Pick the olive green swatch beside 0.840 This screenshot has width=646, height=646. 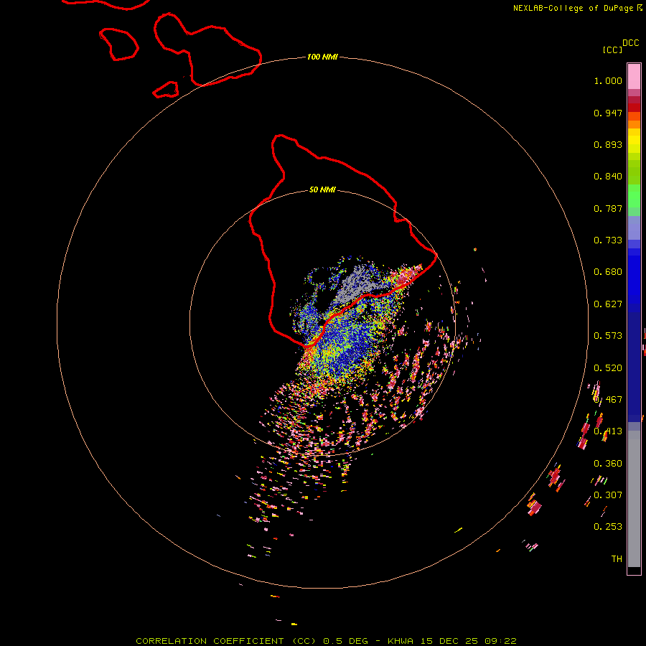pyautogui.click(x=634, y=172)
